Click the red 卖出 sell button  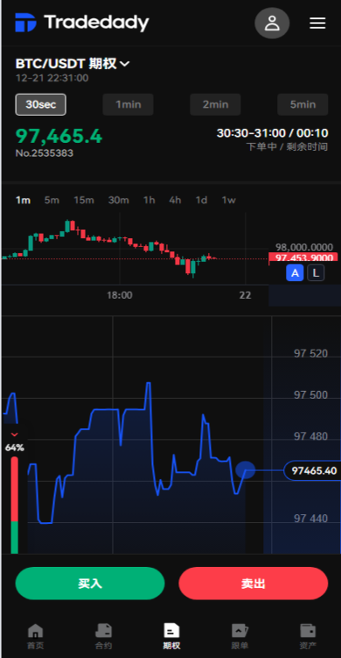(254, 584)
